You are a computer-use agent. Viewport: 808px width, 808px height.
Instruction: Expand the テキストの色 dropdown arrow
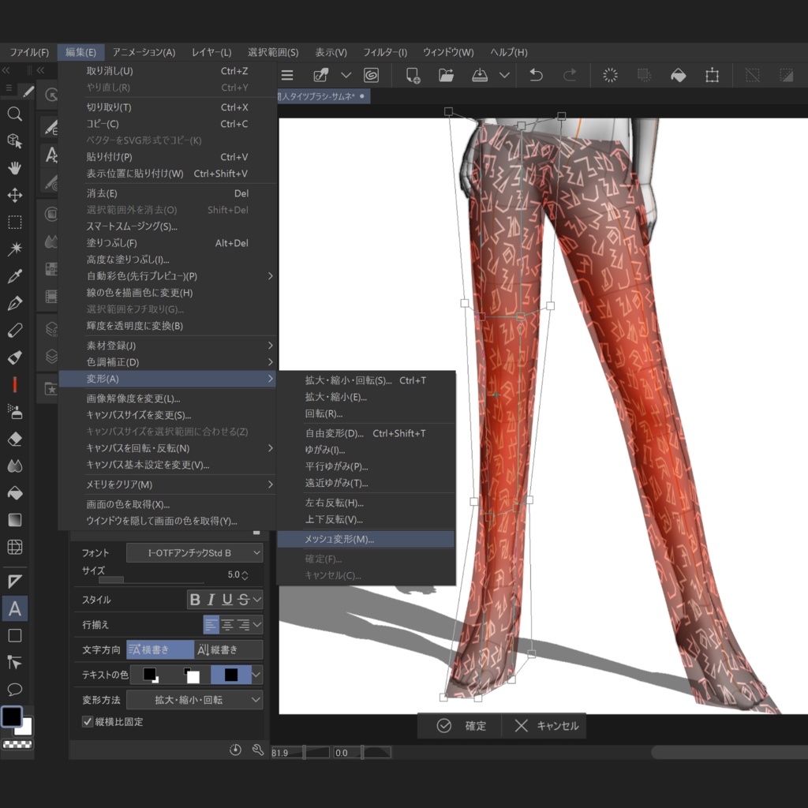(256, 675)
